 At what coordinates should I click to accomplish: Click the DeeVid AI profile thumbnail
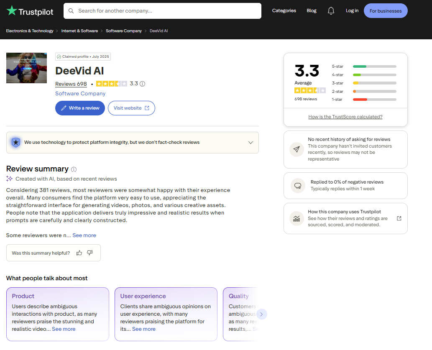pos(26,68)
